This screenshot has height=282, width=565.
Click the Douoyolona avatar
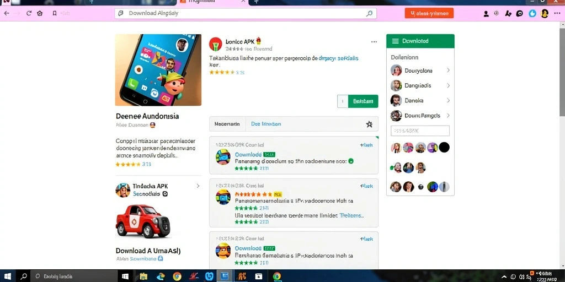pos(396,70)
